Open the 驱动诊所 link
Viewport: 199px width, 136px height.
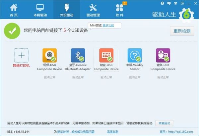[76, 132]
